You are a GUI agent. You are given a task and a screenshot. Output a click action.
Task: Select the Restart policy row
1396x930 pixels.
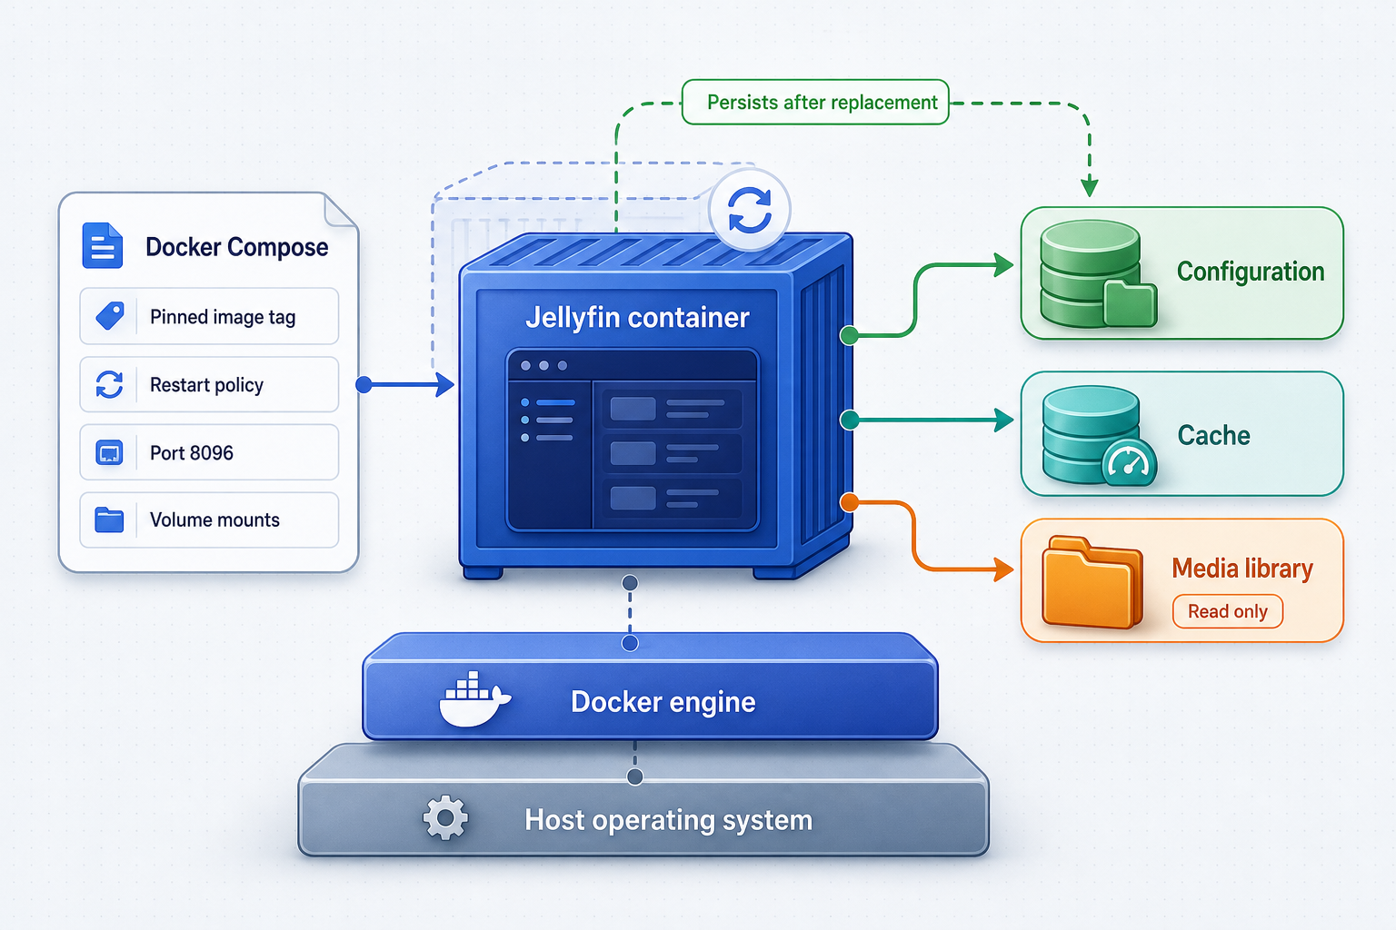pos(209,384)
